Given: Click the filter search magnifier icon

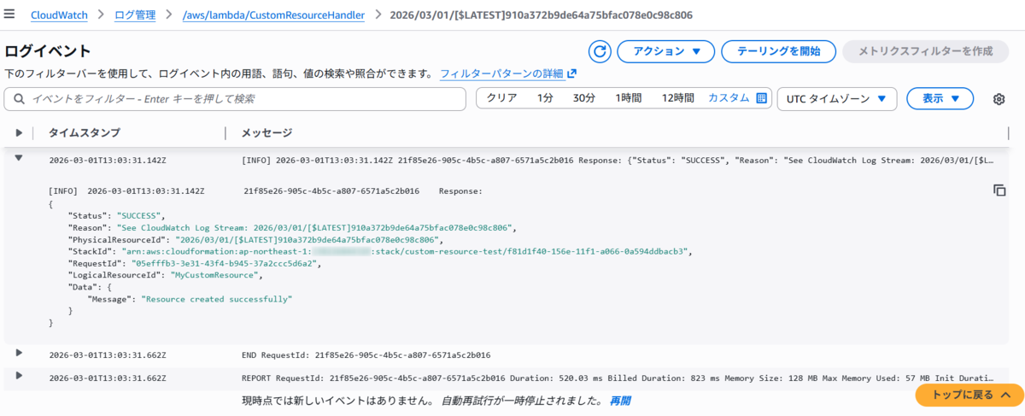Looking at the screenshot, I should (19, 99).
